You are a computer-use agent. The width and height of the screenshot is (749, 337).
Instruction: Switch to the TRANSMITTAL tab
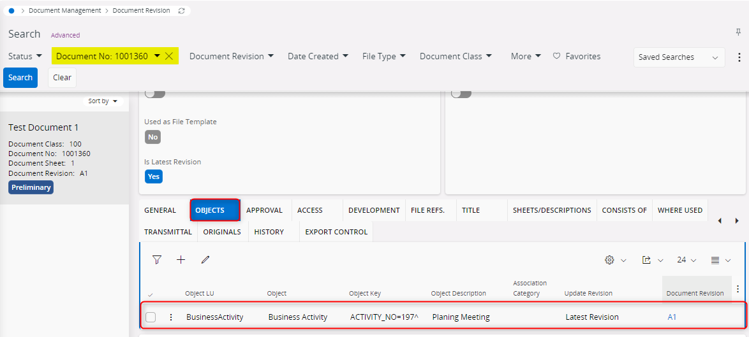pos(168,232)
